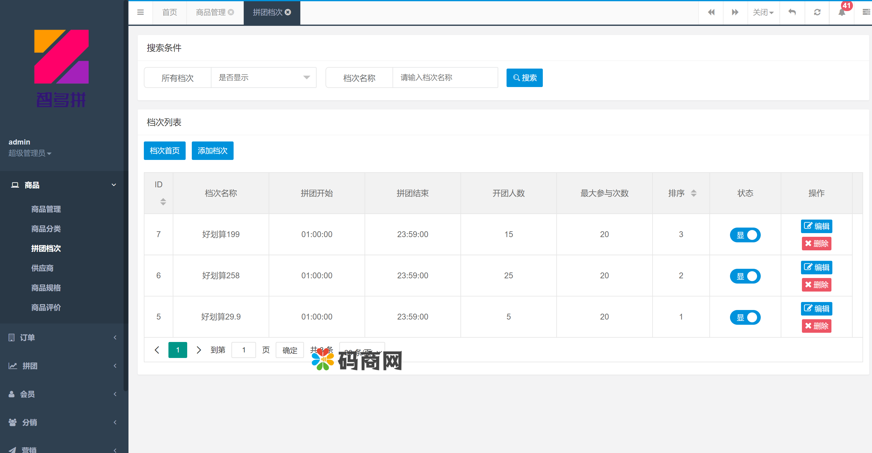The height and width of the screenshot is (453, 872).
Task: Toggle display switch for 好划算258
Action: pos(745,276)
